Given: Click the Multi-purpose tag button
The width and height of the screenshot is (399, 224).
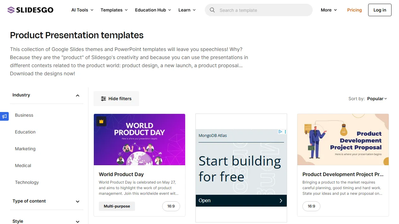Looking at the screenshot, I should (117, 206).
